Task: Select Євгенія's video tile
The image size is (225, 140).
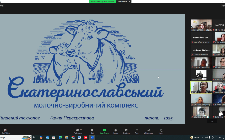Action: tap(219, 100)
